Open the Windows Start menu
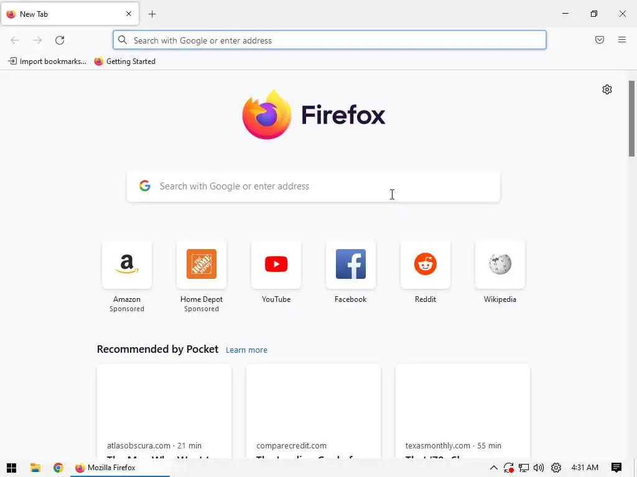 (11, 468)
